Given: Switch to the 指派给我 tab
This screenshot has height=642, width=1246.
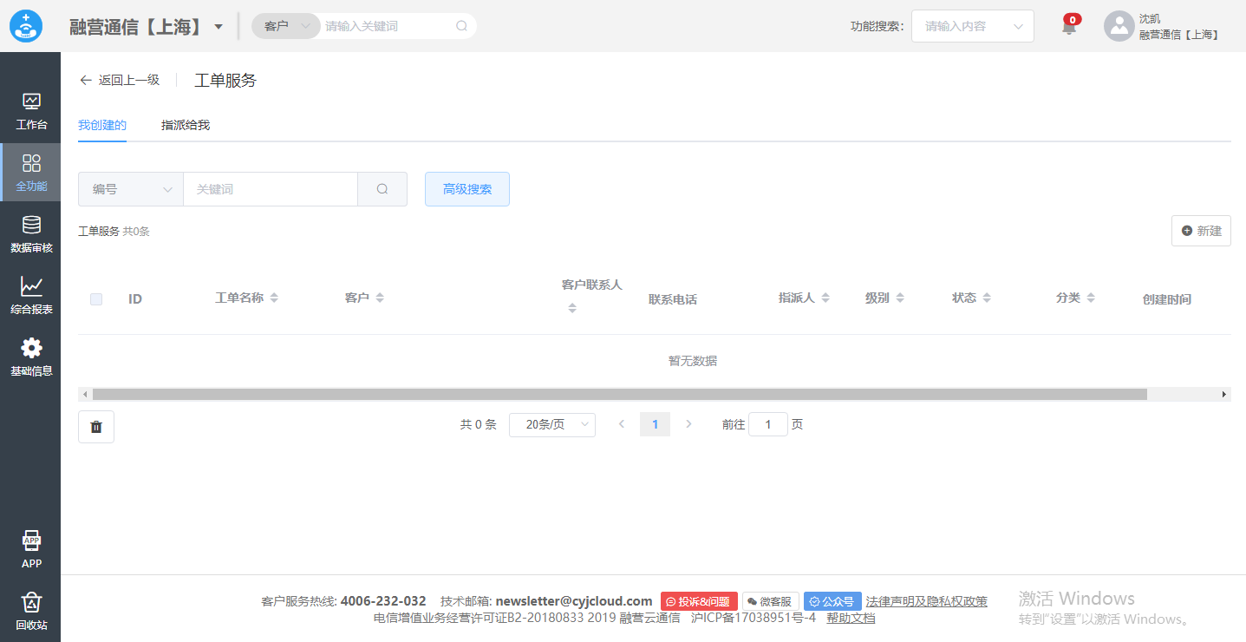Looking at the screenshot, I should coord(186,125).
